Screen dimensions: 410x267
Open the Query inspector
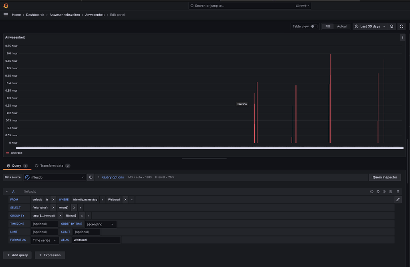coord(385,177)
